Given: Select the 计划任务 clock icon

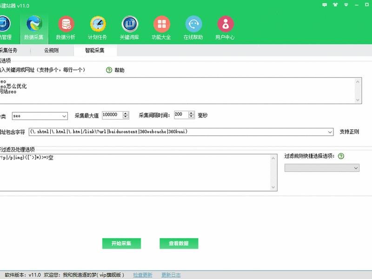Looking at the screenshot, I should tap(98, 24).
